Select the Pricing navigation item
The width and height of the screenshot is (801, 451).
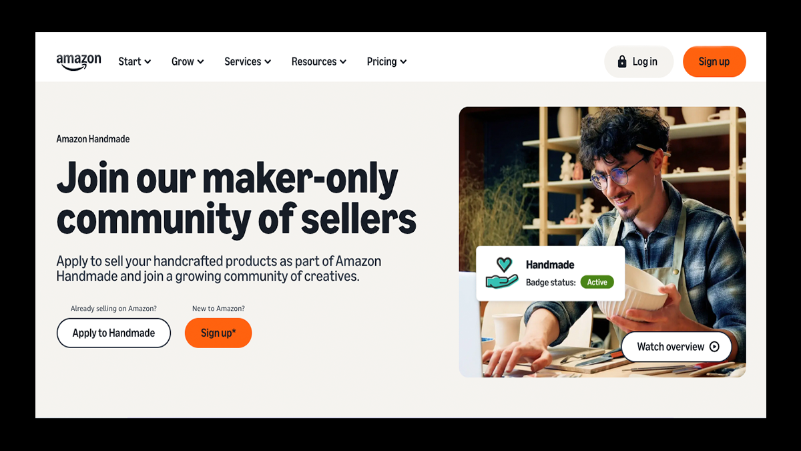[387, 61]
